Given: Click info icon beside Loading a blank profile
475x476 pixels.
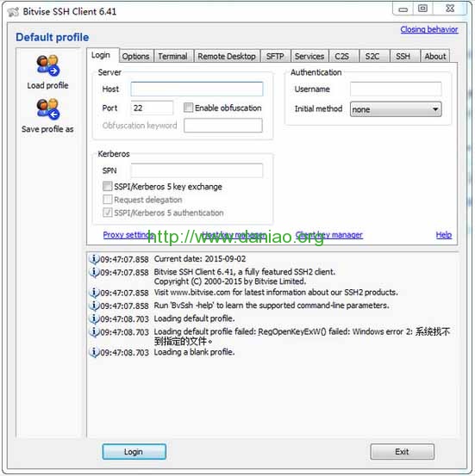Looking at the screenshot, I should [94, 352].
